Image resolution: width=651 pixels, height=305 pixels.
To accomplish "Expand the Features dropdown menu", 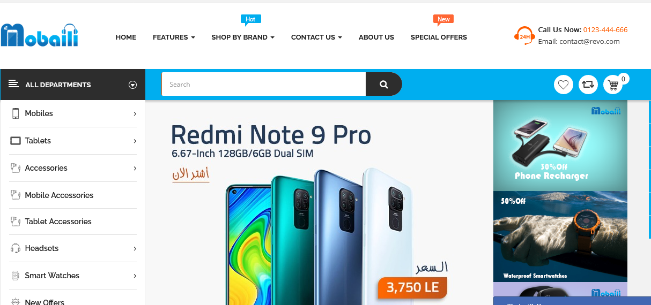I will click(x=174, y=37).
